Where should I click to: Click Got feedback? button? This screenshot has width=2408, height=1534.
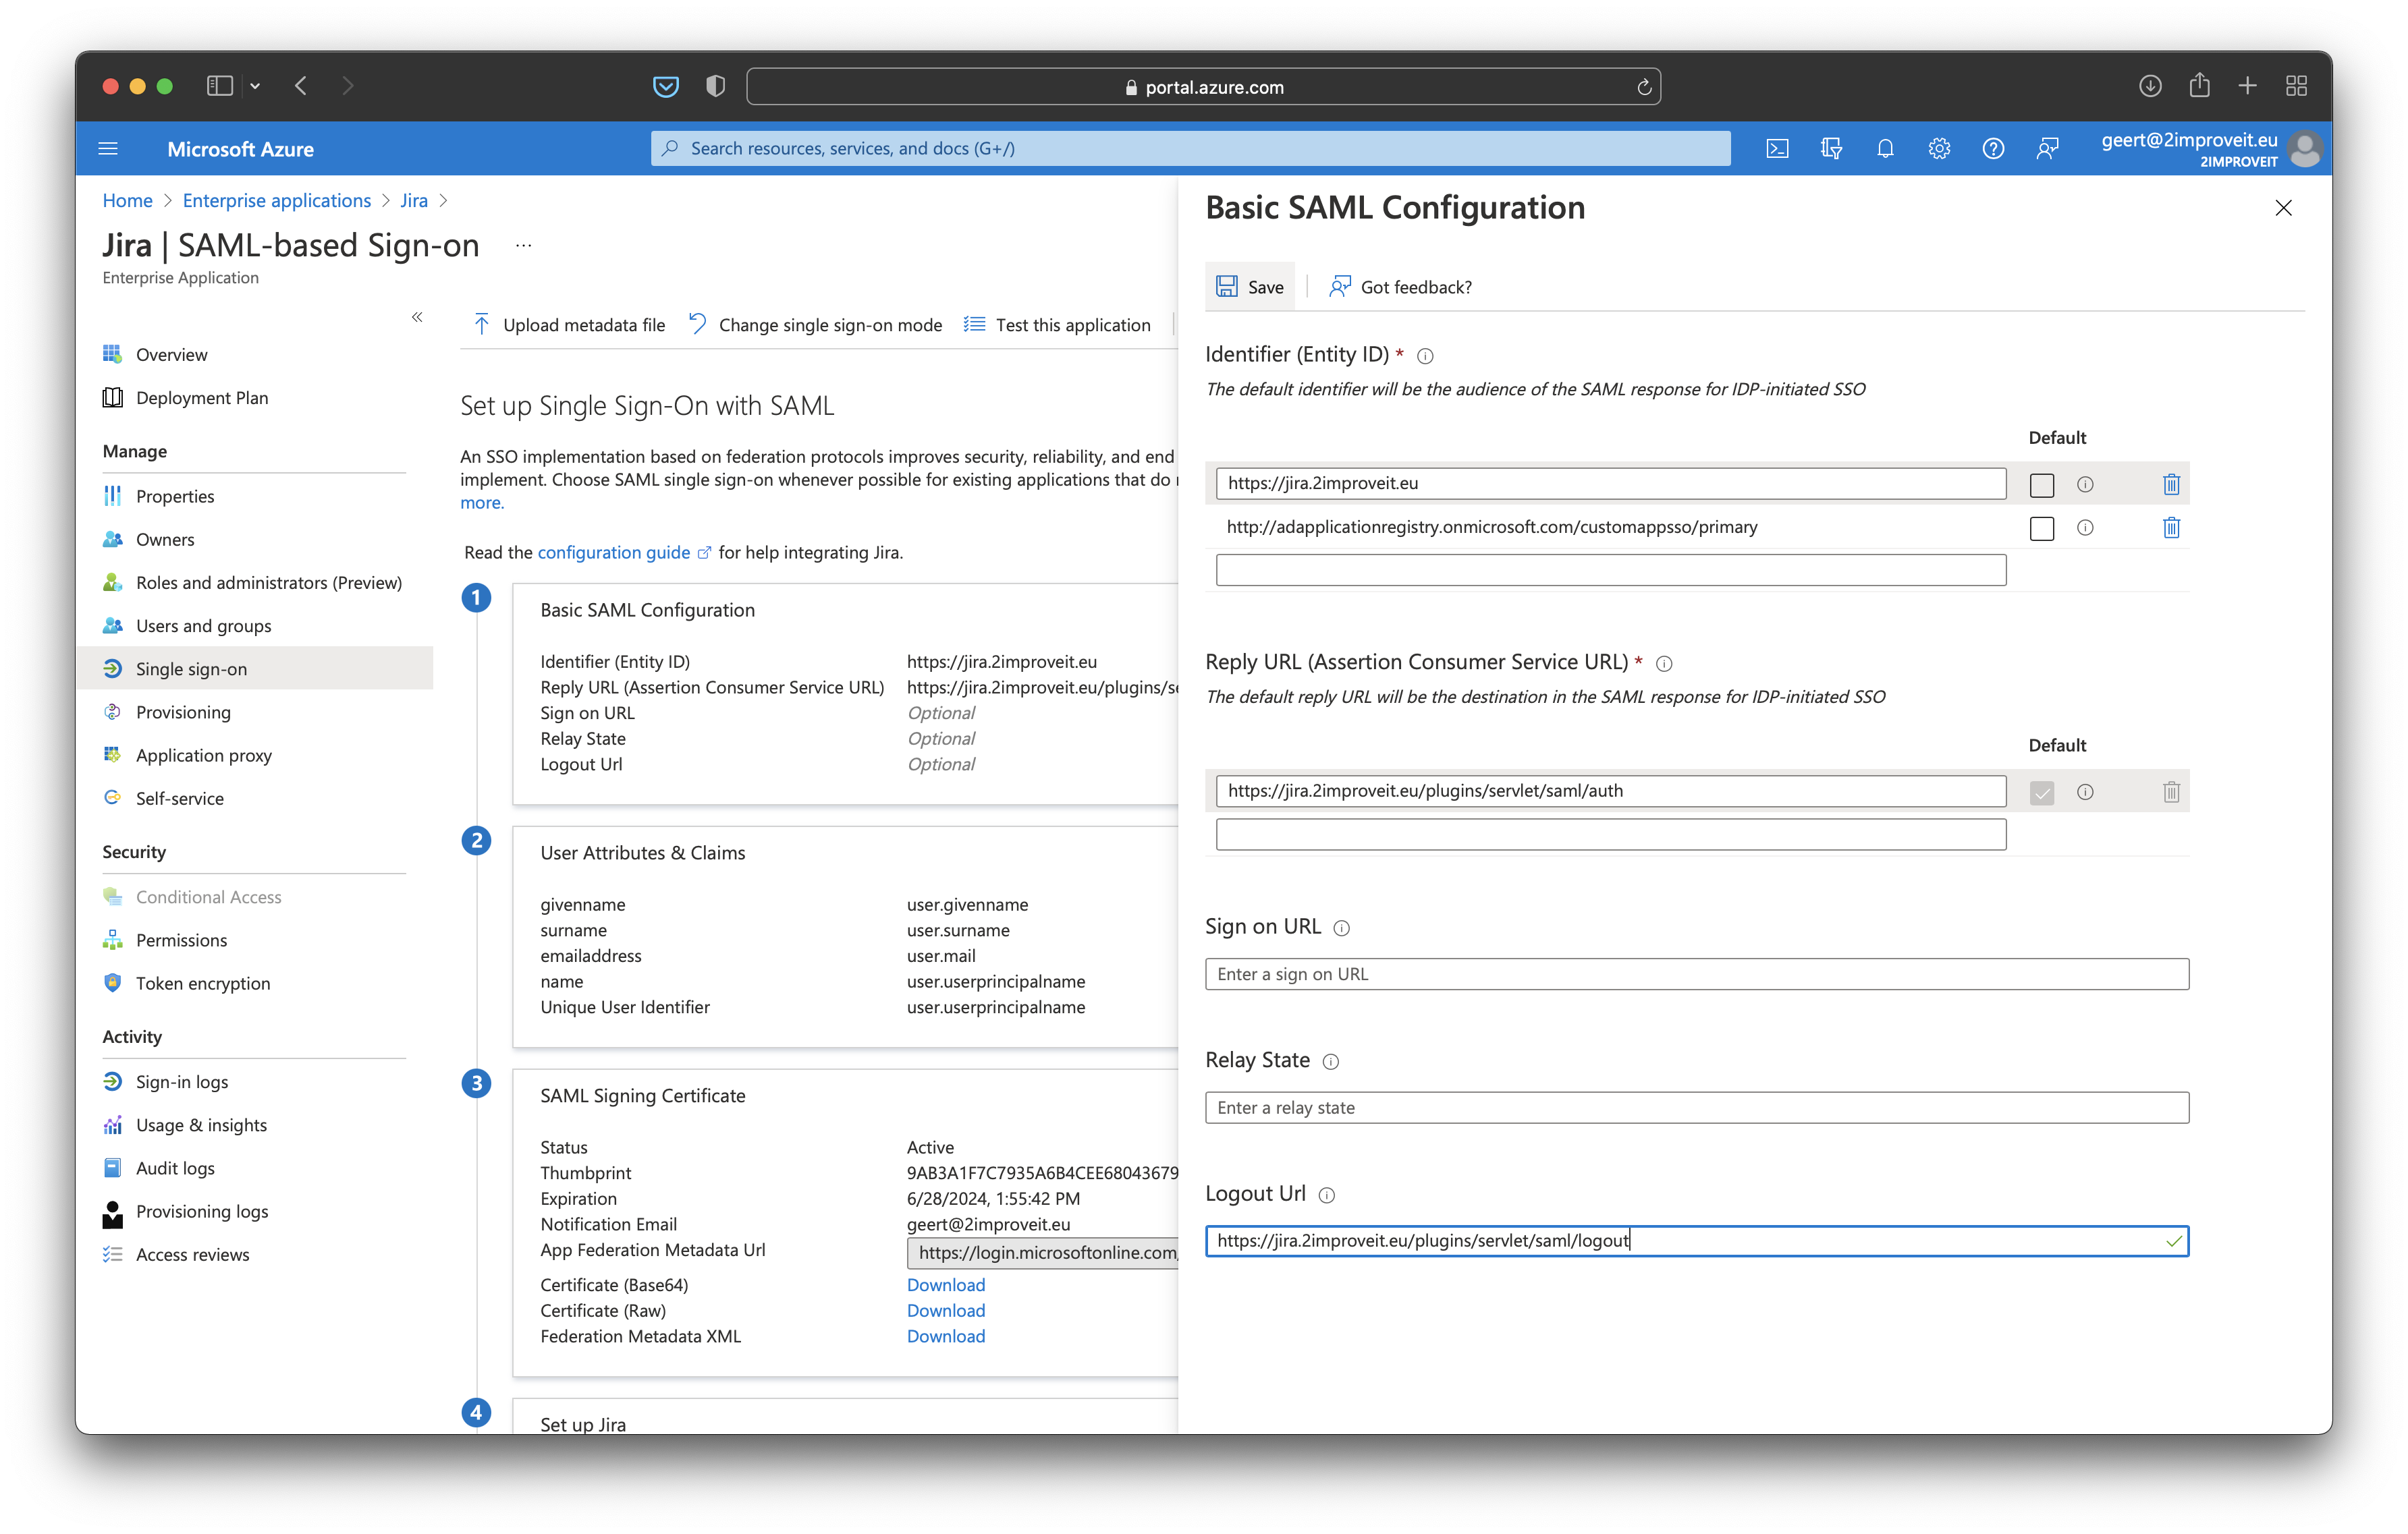(1400, 287)
